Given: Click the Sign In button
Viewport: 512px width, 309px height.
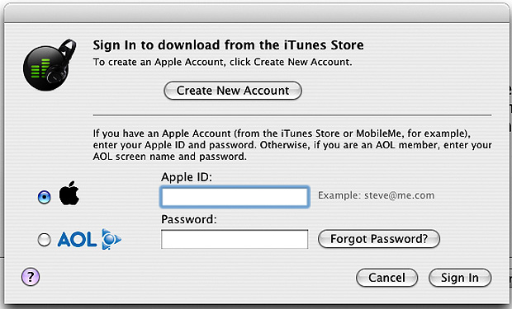Looking at the screenshot, I should tap(460, 278).
